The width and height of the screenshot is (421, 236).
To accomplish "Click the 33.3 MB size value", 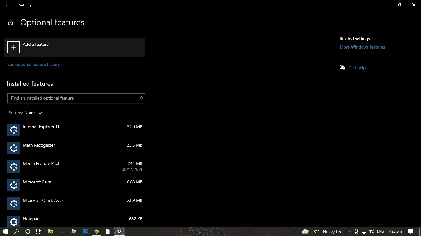I will click(x=135, y=145).
